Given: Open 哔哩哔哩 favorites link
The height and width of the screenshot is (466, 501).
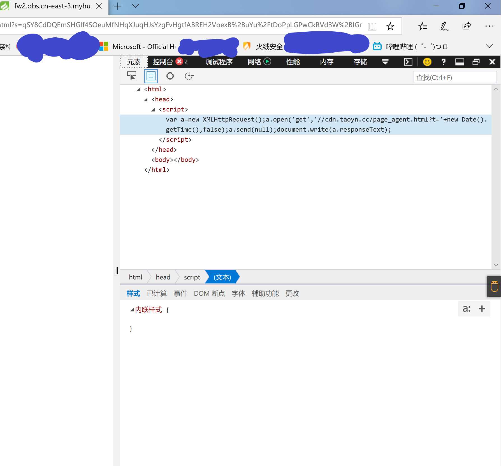Looking at the screenshot, I should (x=410, y=46).
